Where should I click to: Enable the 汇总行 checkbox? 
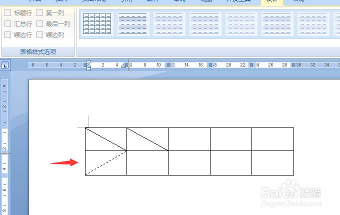(8, 23)
